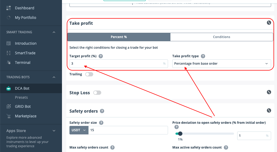277x152 pixels.
Task: Click the DCA Bot robot icon
Action: 9,88
